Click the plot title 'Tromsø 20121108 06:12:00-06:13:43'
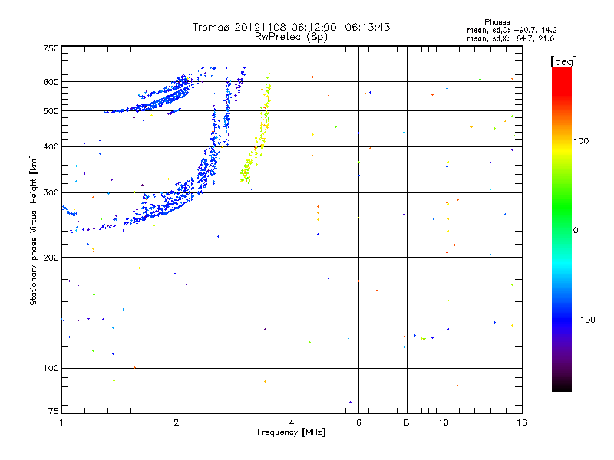 (291, 27)
